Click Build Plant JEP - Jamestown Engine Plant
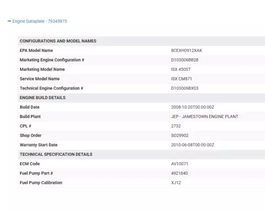265x212 pixels. coord(205,117)
